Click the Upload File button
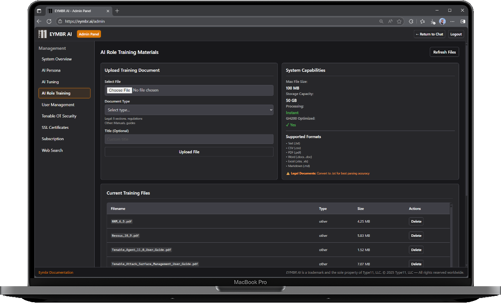 pos(189,151)
